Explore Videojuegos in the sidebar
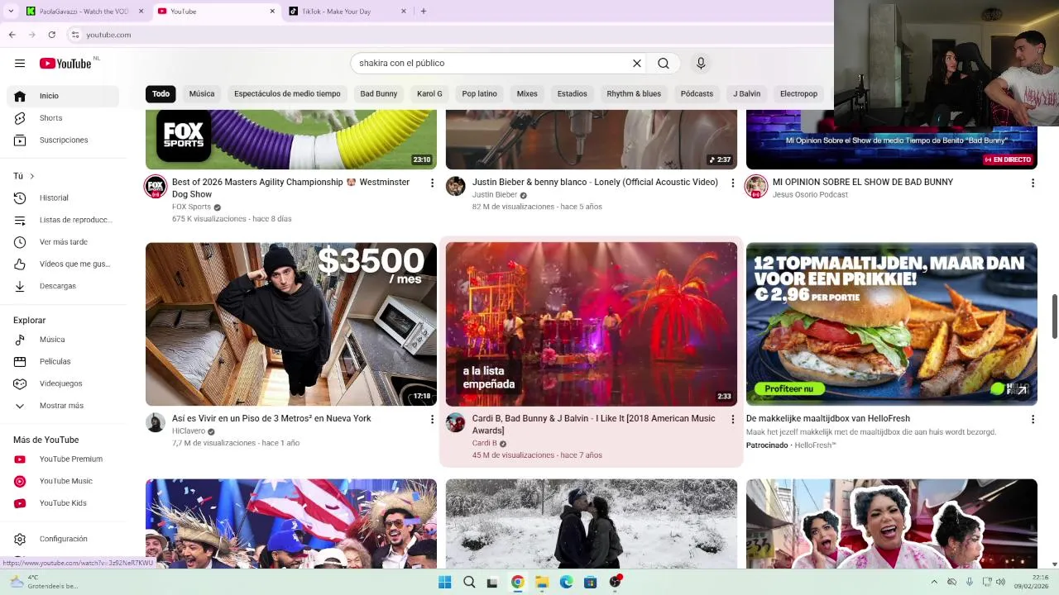 63,383
